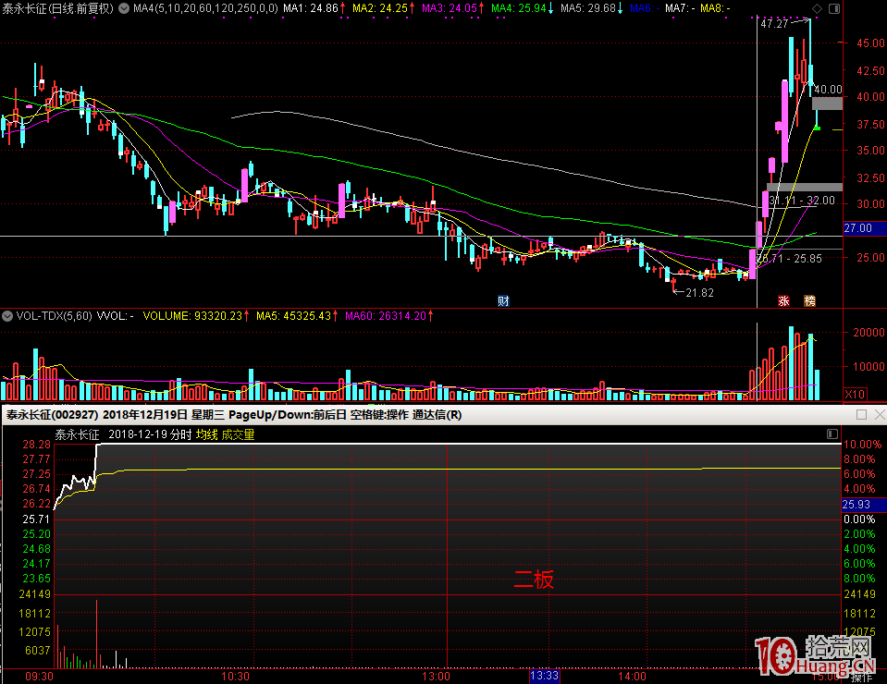887x684 pixels.
Task: Click the 27.00 price tag on right axis
Action: point(857,227)
